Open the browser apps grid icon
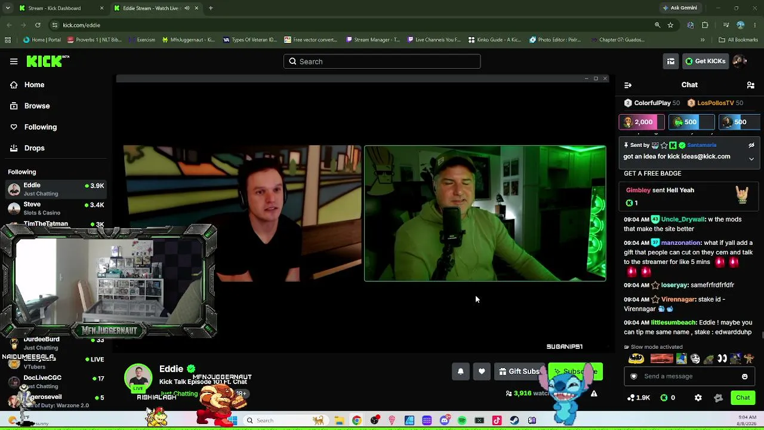The width and height of the screenshot is (764, 430). click(x=8, y=40)
